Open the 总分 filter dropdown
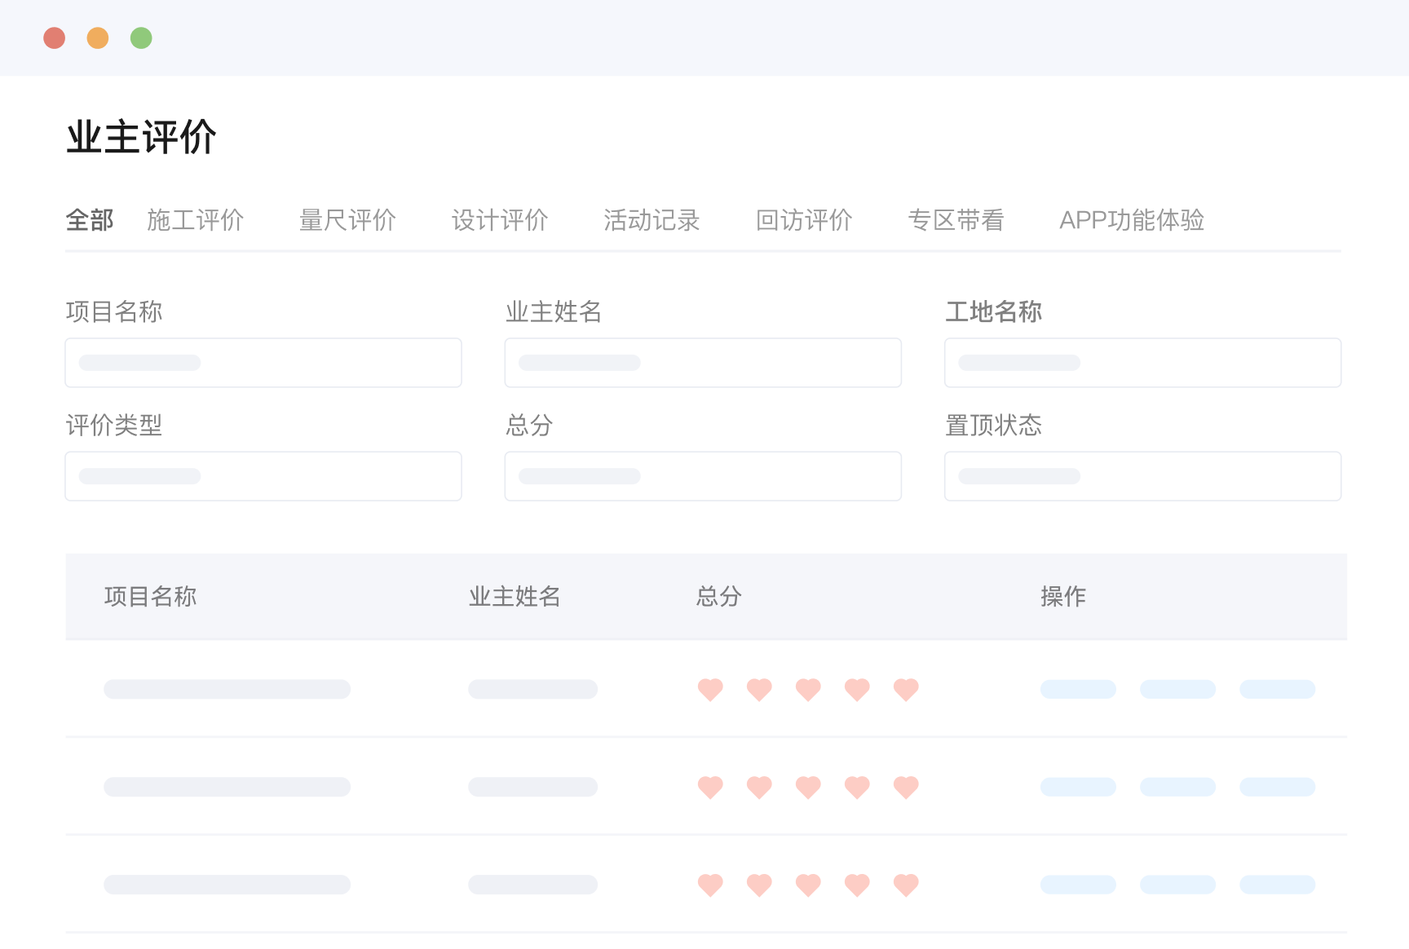 pos(703,476)
